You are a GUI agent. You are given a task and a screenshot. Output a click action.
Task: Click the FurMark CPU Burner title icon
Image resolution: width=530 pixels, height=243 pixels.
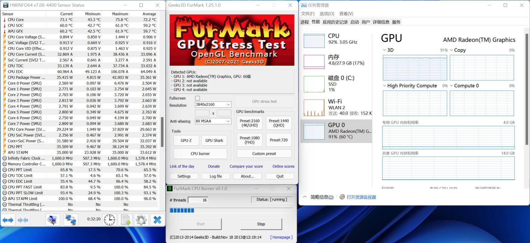(x=170, y=189)
